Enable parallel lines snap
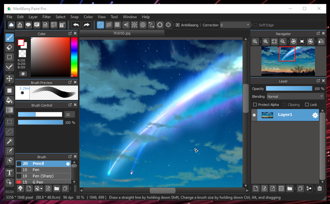The height and width of the screenshot is (204, 330). coord(109,25)
